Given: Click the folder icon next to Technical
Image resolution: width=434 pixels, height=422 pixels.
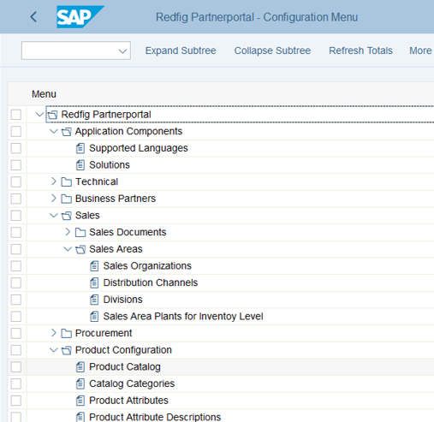Looking at the screenshot, I should tap(66, 181).
